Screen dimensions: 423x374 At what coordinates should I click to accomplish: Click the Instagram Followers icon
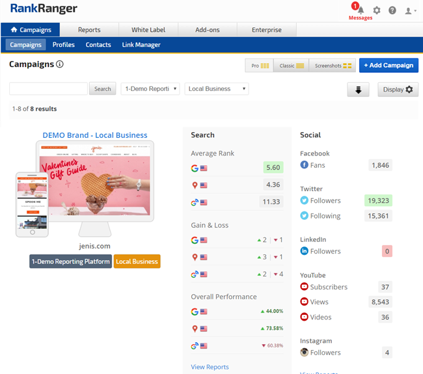[x=304, y=352]
